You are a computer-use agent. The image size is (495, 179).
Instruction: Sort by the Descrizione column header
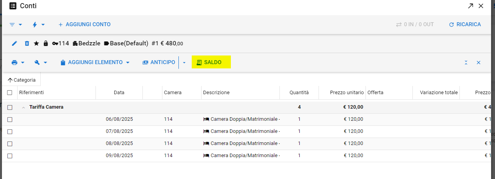tap(216, 93)
